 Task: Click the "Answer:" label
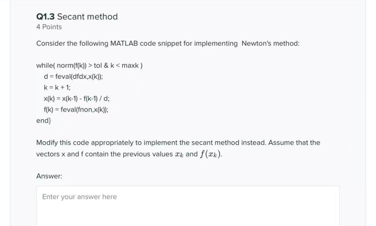pos(49,176)
